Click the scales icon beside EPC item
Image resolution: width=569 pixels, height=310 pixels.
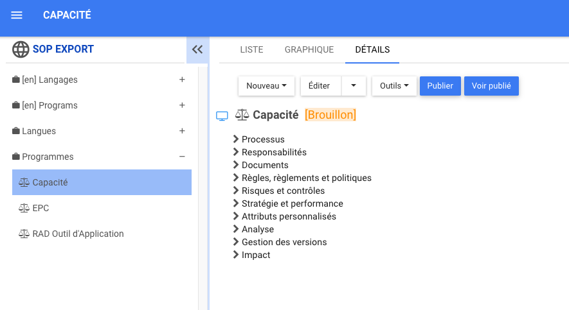tap(24, 208)
